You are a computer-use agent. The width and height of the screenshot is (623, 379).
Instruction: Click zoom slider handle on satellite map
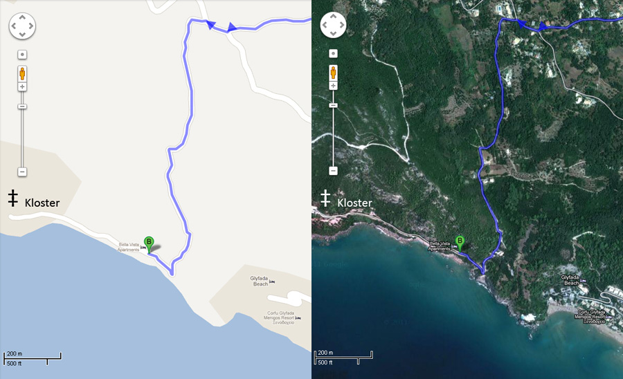pyautogui.click(x=334, y=105)
